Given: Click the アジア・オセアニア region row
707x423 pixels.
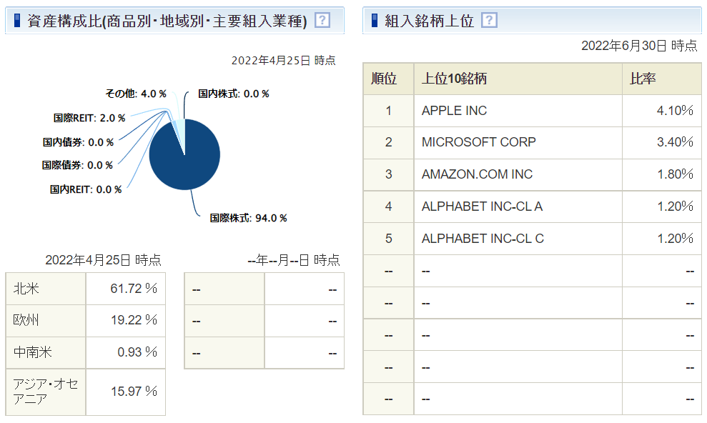Looking at the screenshot, I should (x=85, y=392).
